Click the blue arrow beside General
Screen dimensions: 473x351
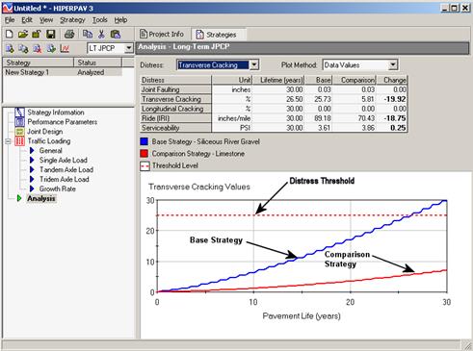32,151
